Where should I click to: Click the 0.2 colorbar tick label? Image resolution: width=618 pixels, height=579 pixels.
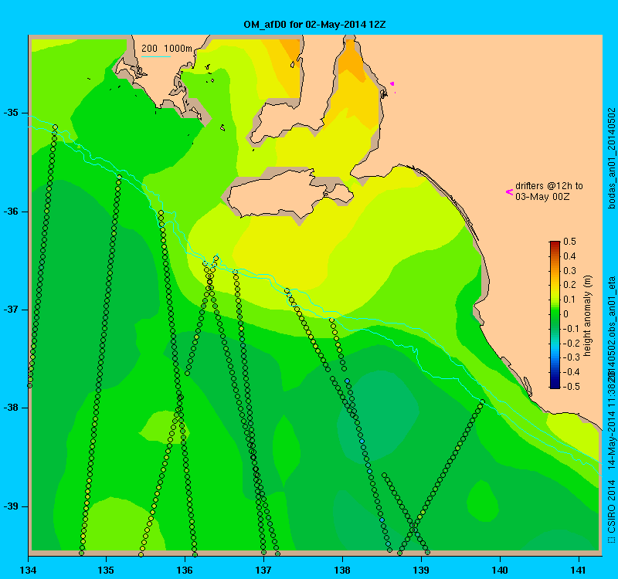click(x=569, y=285)
